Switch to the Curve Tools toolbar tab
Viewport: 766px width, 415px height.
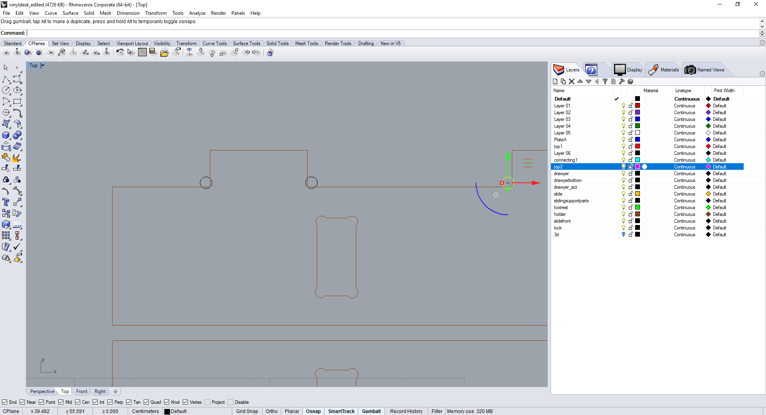click(214, 43)
